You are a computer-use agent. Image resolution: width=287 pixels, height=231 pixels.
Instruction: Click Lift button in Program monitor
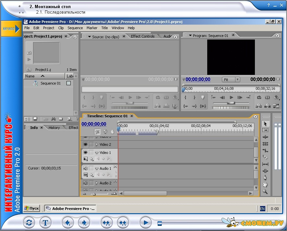point(259,106)
